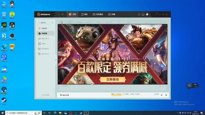
Task: Pause the current download
Action: [x=162, y=95]
